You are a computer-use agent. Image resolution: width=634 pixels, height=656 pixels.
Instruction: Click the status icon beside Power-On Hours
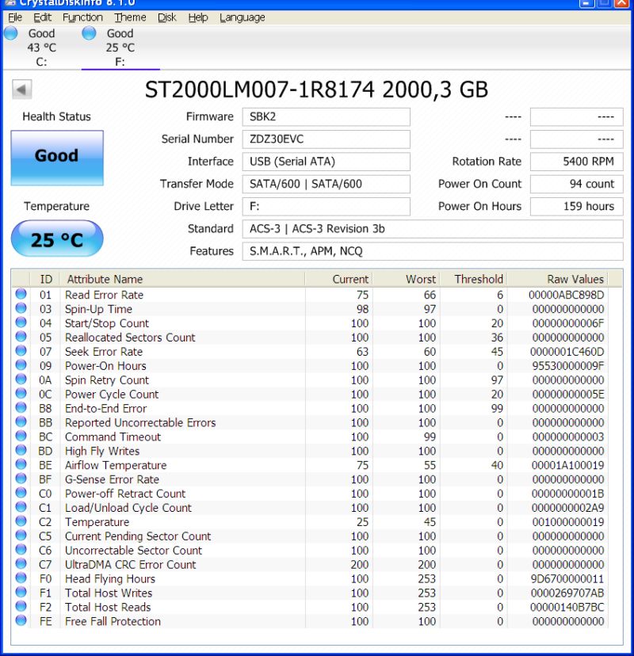pos(20,366)
